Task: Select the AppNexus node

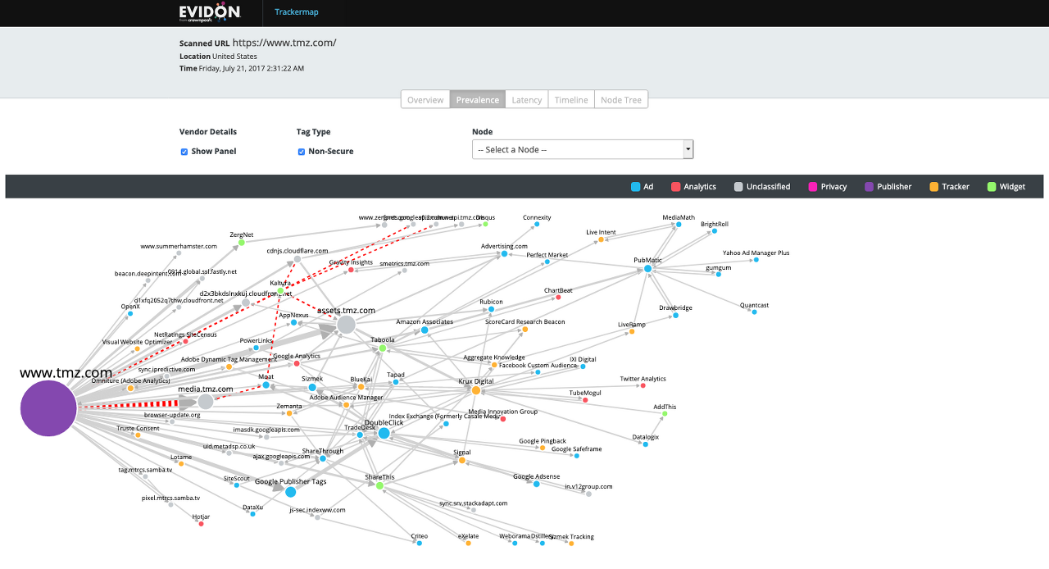Action: click(293, 323)
